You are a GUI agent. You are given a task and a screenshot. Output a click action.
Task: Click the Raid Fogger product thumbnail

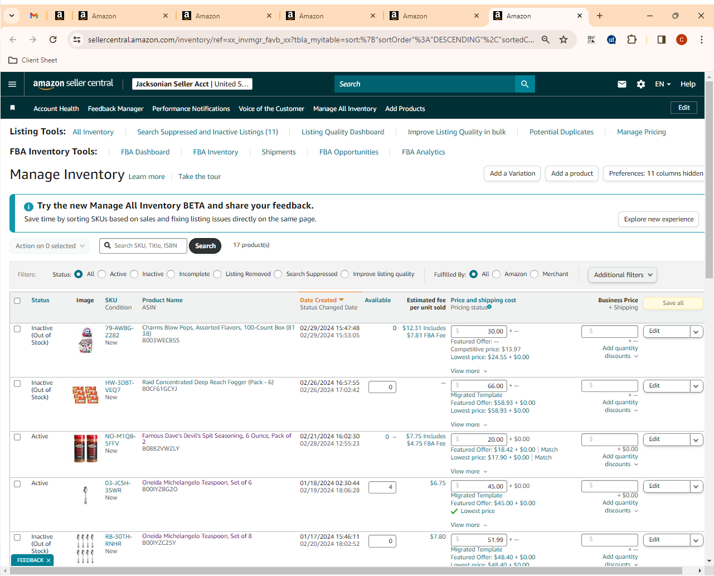point(86,395)
